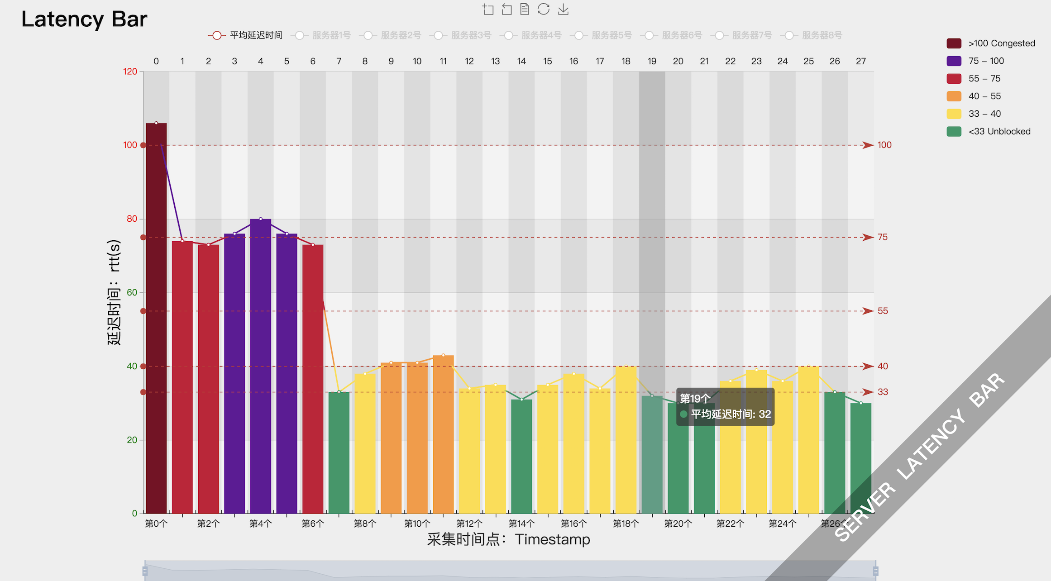The height and width of the screenshot is (581, 1051).
Task: Click the orange bar at column 11
Action: tap(443, 434)
